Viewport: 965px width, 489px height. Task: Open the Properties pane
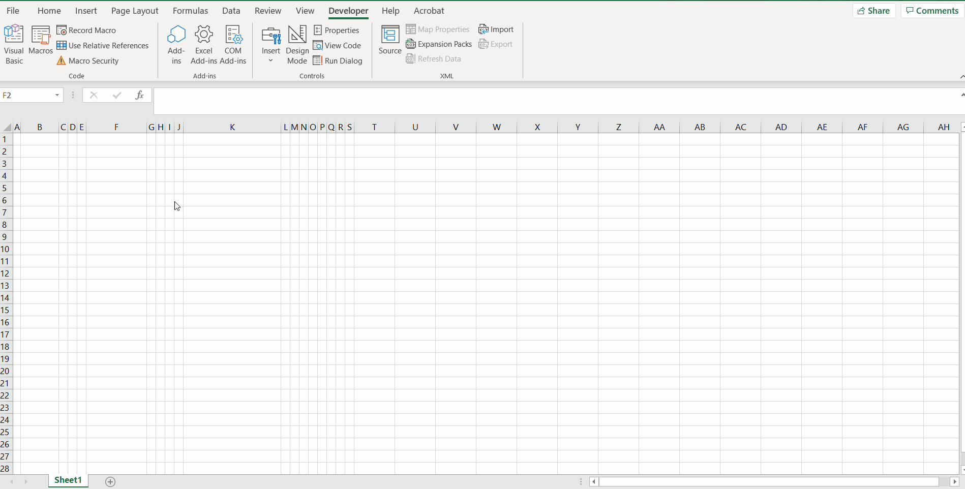click(x=337, y=30)
